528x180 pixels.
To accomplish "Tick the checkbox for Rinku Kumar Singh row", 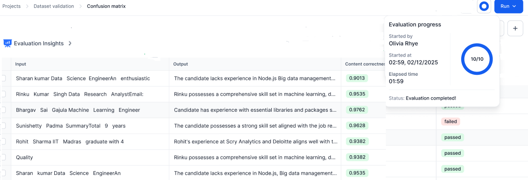I will click(x=3, y=94).
